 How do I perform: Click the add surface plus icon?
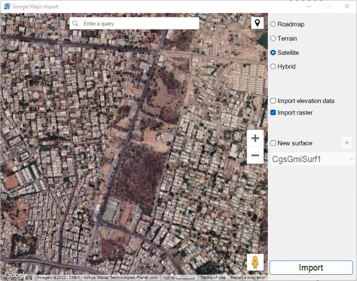point(347,143)
